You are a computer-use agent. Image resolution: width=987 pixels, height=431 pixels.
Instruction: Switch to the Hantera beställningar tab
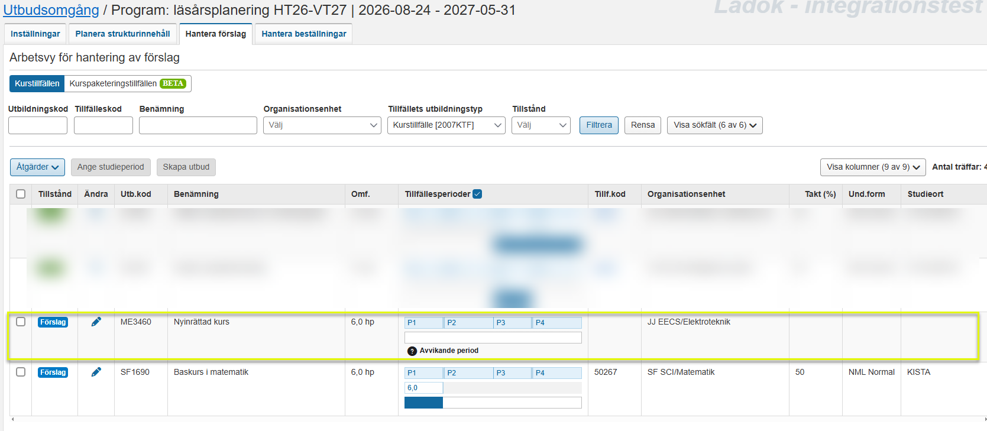point(304,34)
